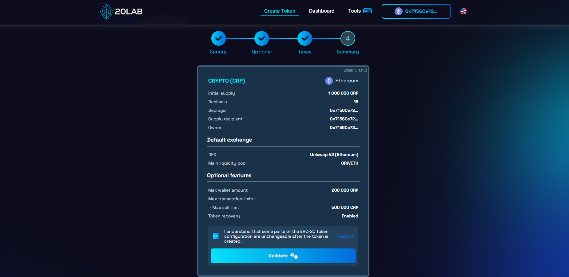Click the General step label
569x277 pixels.
219,52
